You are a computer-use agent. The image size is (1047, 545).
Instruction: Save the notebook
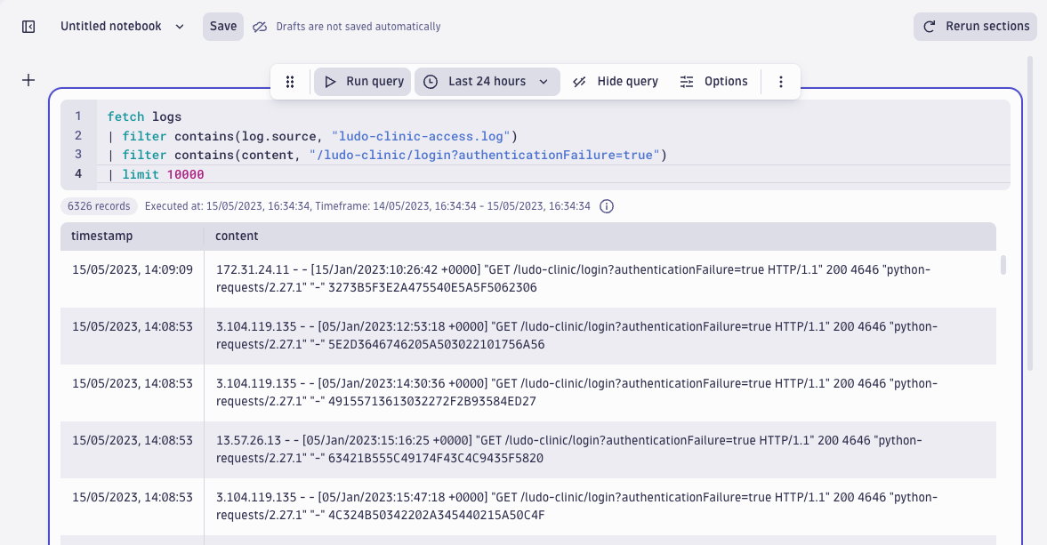coord(222,26)
